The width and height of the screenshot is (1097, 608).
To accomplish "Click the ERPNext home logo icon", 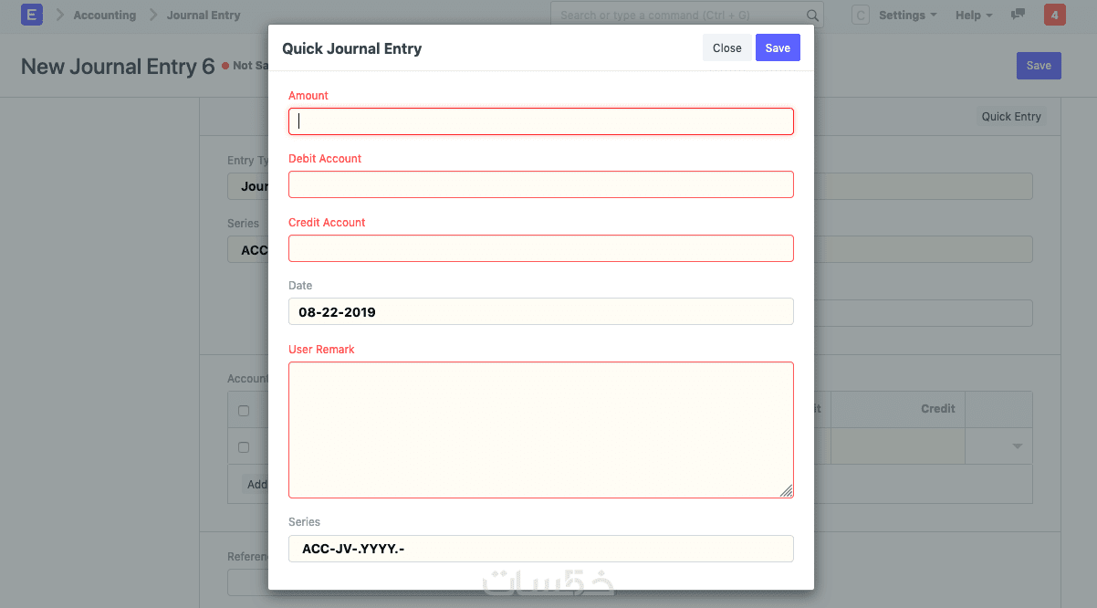I will pyautogui.click(x=32, y=15).
